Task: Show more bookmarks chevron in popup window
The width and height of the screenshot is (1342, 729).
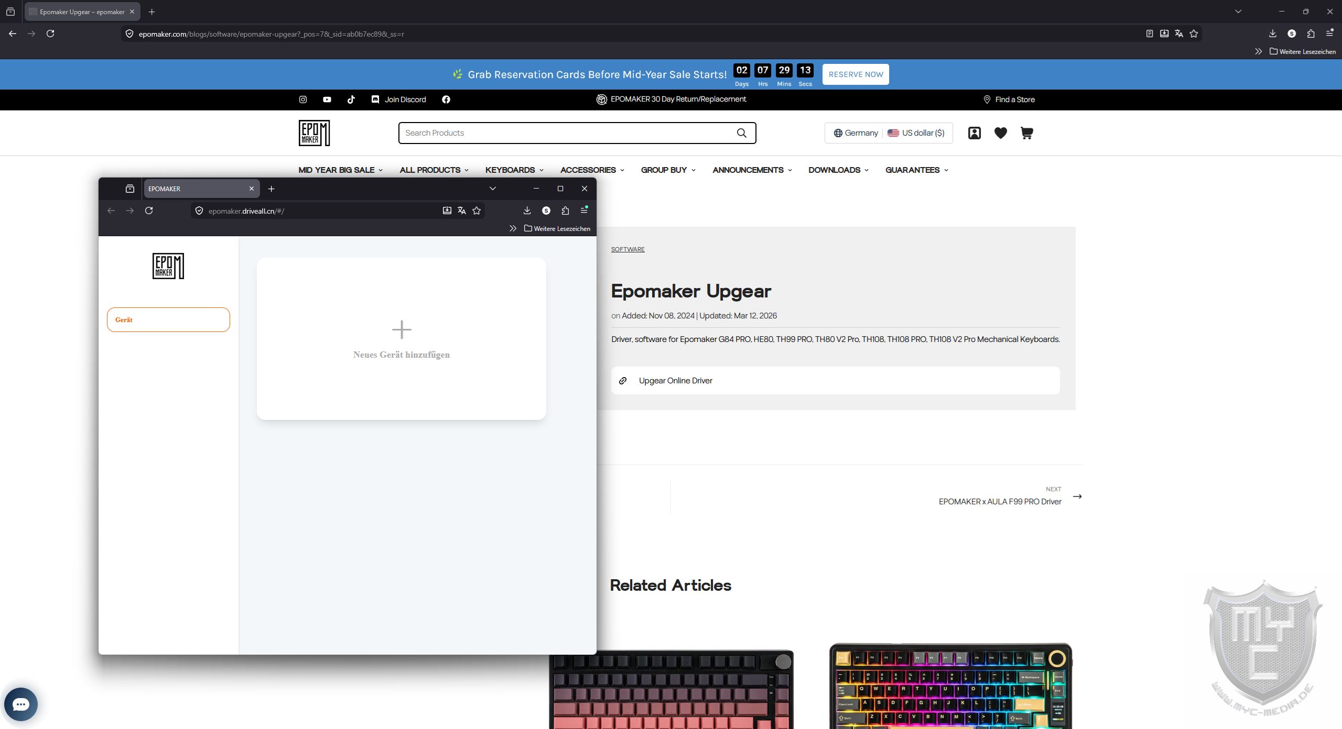Action: 513,228
